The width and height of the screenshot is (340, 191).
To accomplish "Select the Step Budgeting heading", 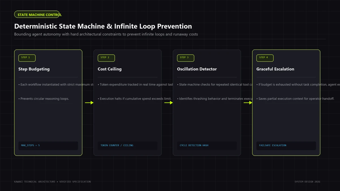I will point(34,69).
